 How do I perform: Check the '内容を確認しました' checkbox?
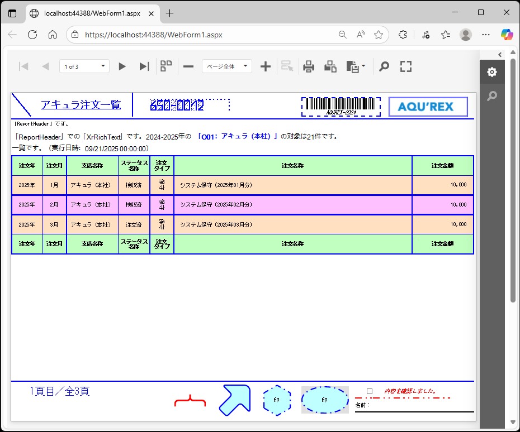(x=370, y=391)
